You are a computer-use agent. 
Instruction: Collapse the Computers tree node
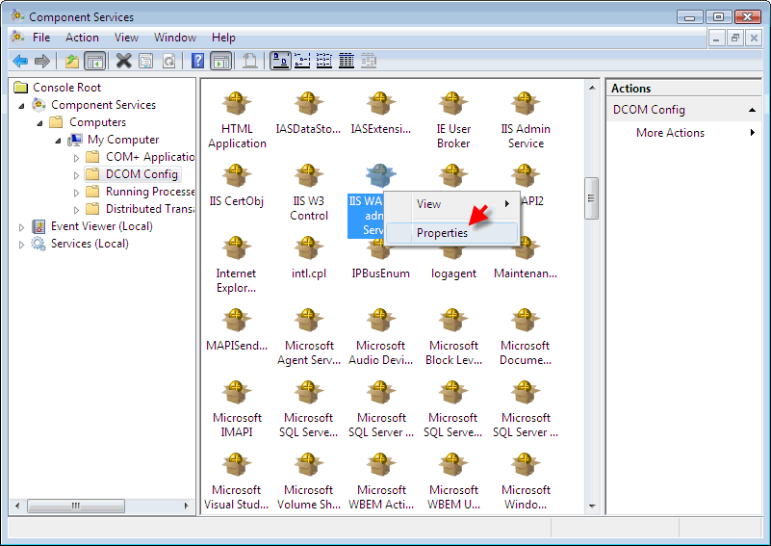pyautogui.click(x=39, y=123)
